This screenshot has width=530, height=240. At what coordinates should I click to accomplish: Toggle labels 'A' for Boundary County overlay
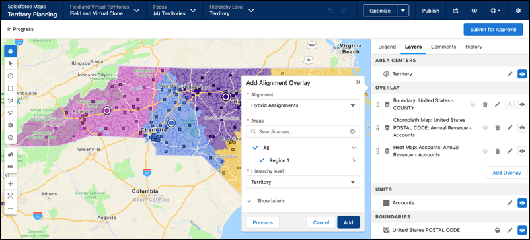coord(510,104)
